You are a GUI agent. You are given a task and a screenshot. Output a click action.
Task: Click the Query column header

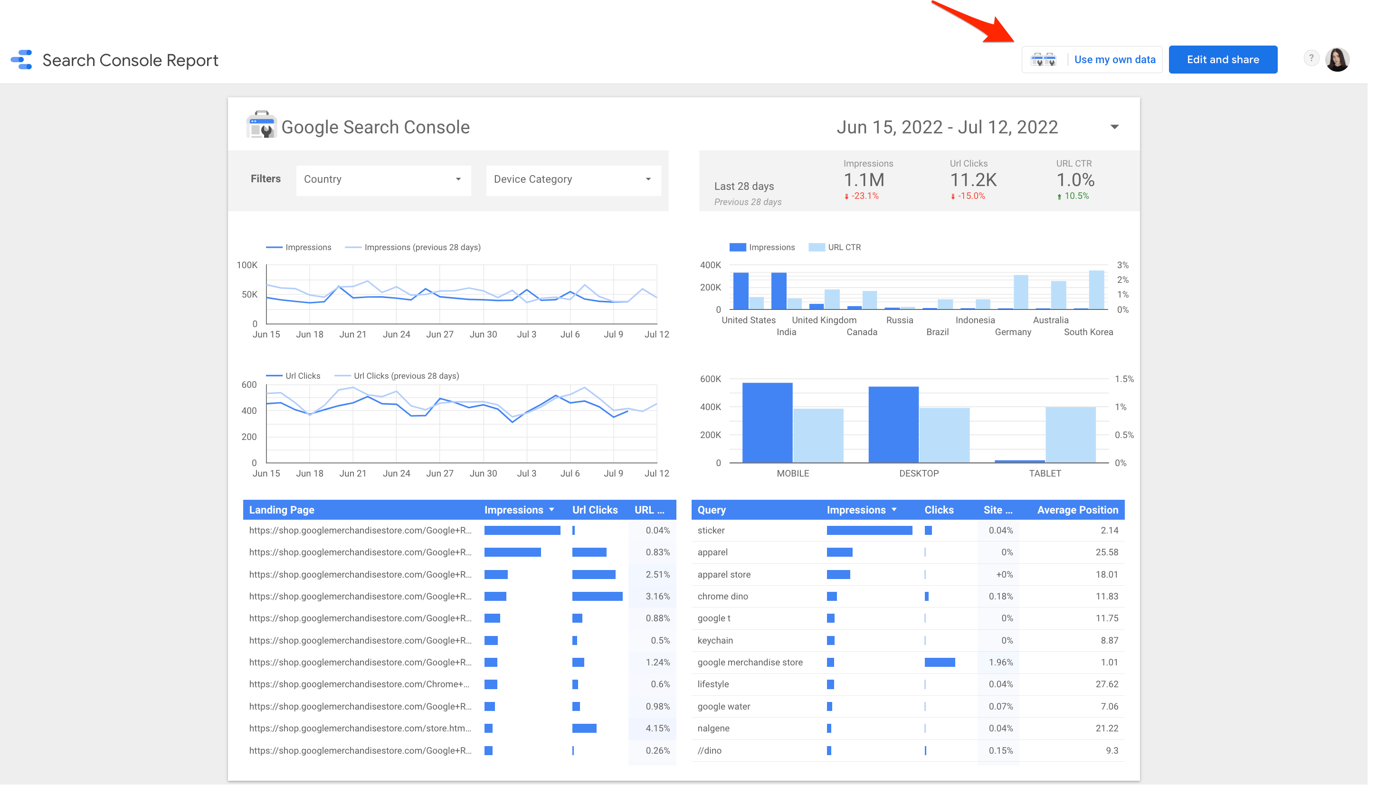(x=711, y=510)
